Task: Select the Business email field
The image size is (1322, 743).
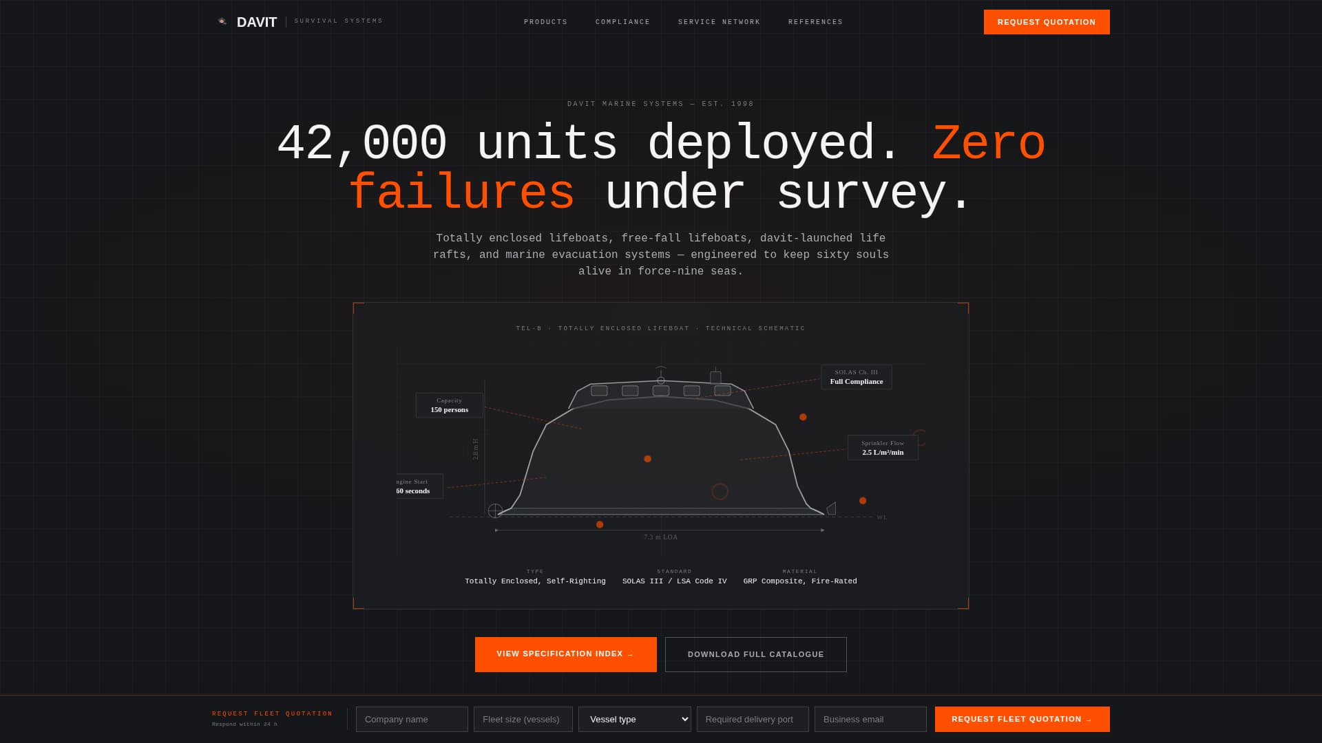Action: click(870, 719)
